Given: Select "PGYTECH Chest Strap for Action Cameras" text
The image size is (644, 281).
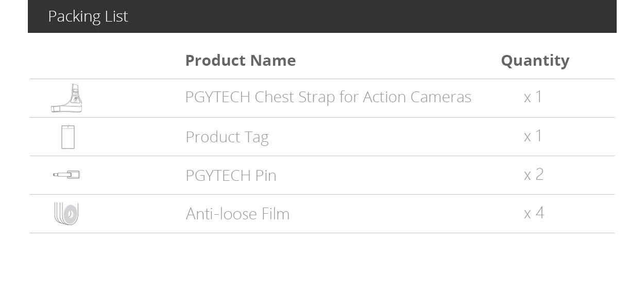Looking at the screenshot, I should coord(328,97).
